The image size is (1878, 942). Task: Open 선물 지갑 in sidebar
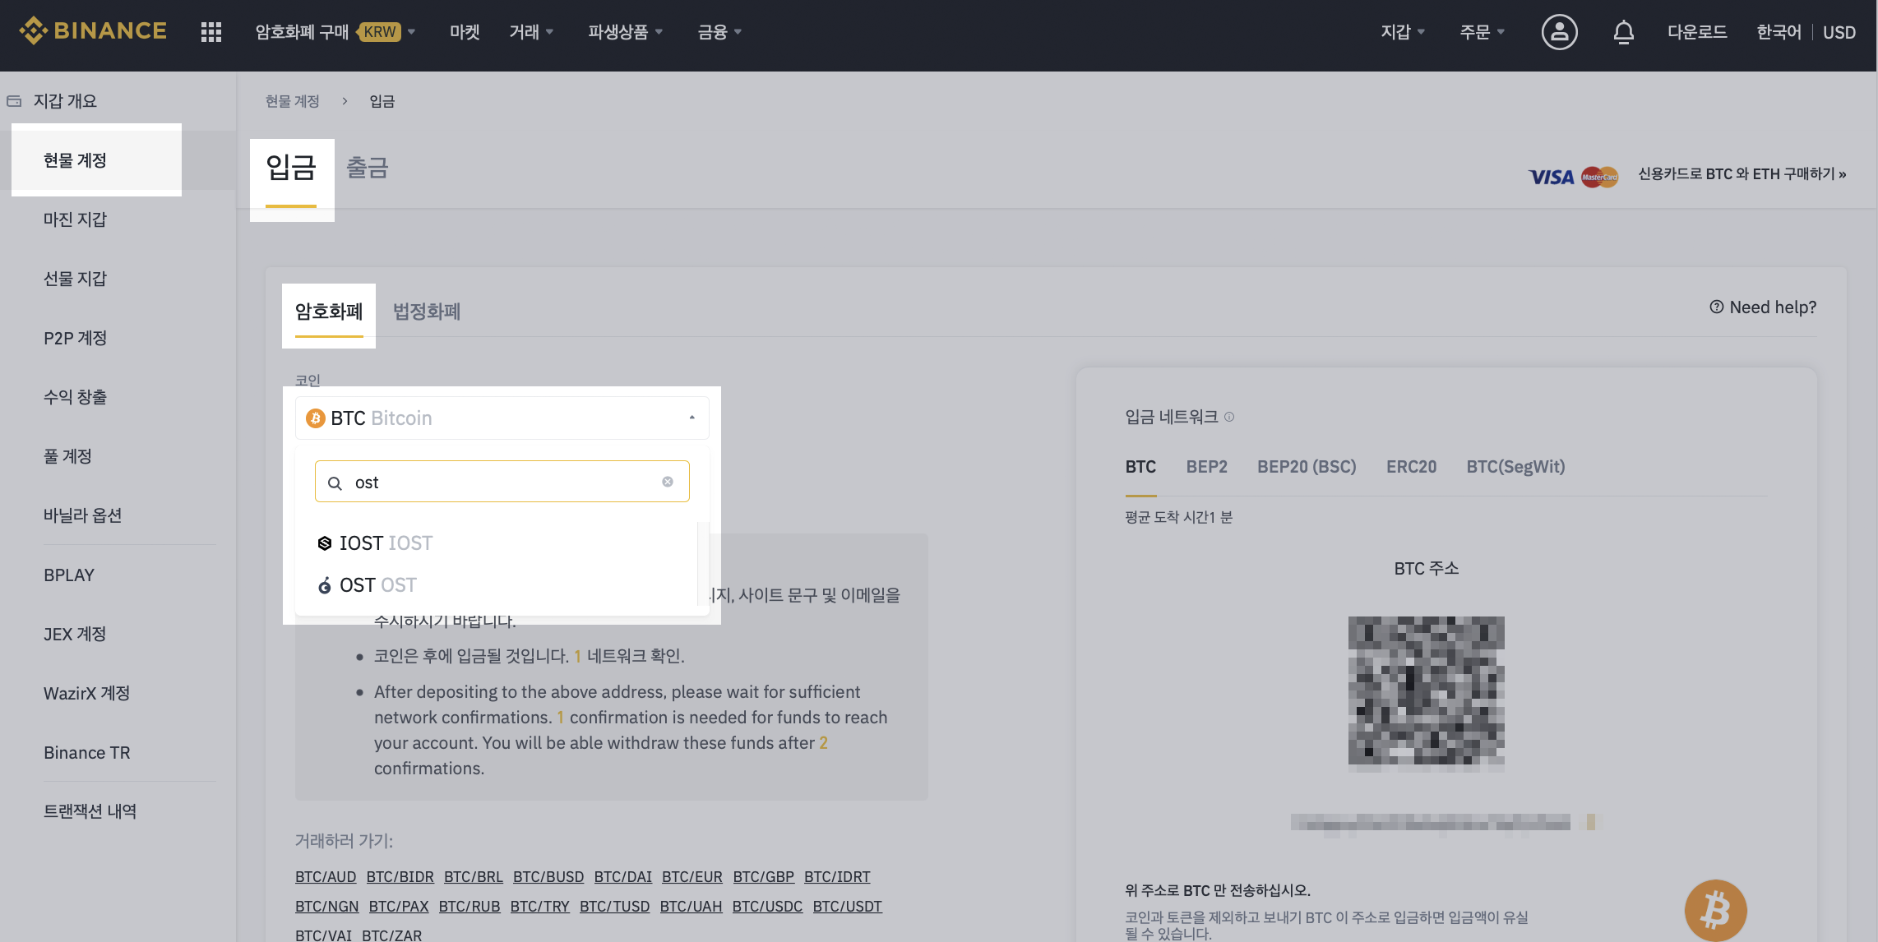(x=75, y=279)
